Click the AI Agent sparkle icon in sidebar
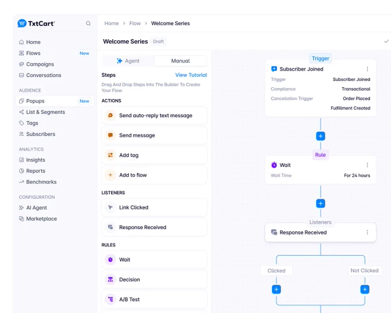Image resolution: width=391 pixels, height=313 pixels. pos(21,208)
